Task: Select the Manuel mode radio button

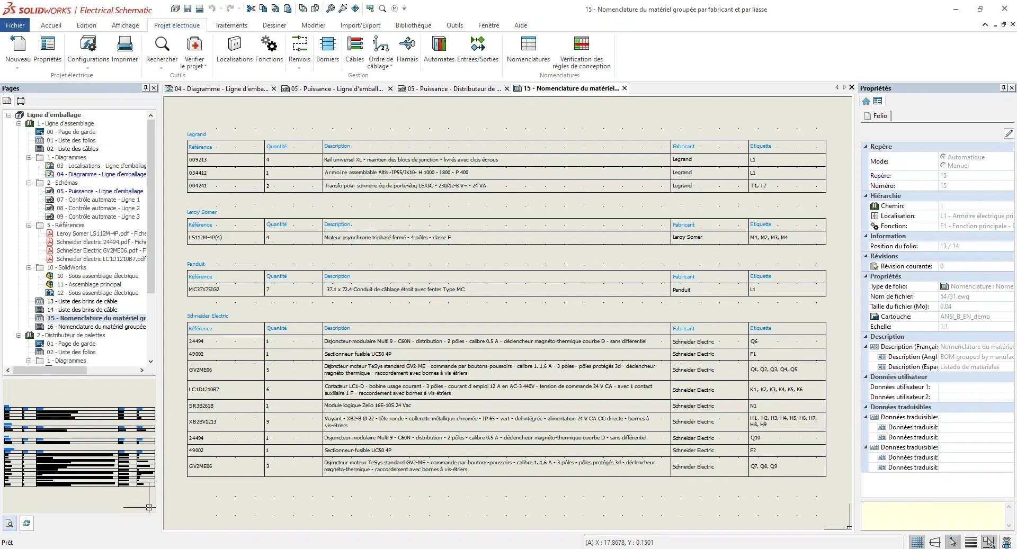Action: (943, 165)
